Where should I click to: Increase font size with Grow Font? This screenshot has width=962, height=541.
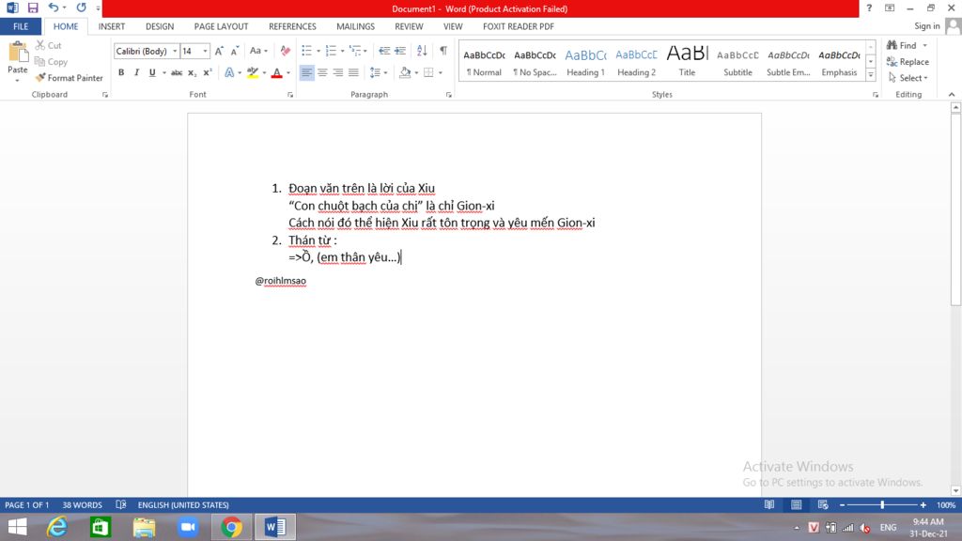point(219,51)
